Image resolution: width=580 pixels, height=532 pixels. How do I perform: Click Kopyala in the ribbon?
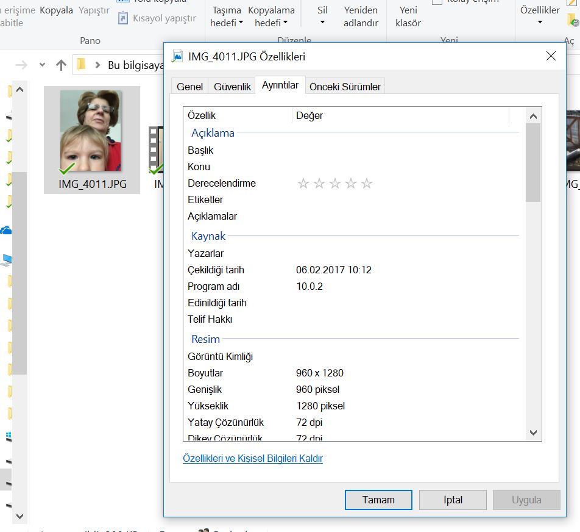(56, 10)
